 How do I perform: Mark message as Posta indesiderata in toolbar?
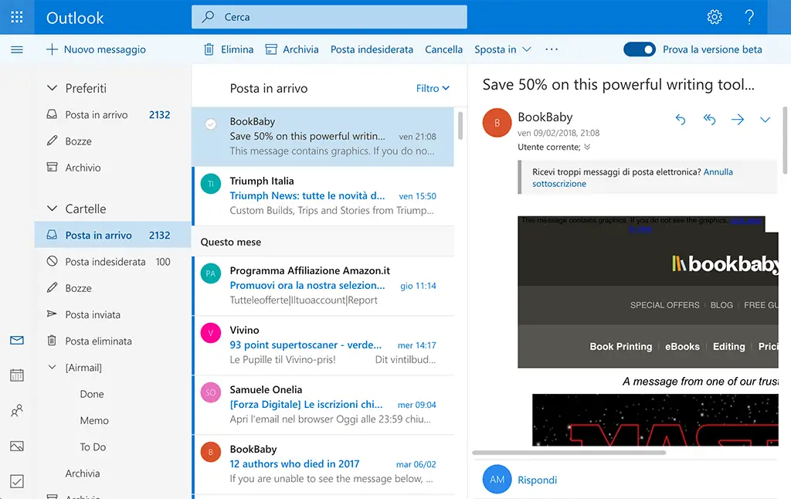pos(372,49)
